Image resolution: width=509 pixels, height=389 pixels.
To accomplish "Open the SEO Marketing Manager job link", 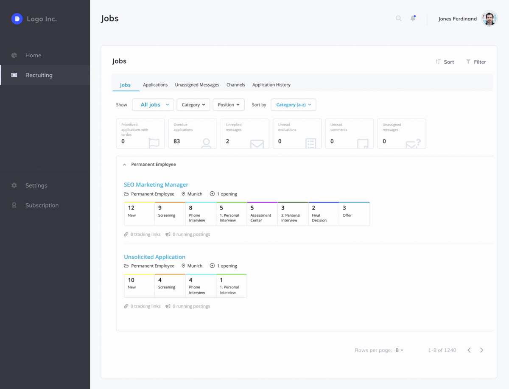I will click(156, 185).
